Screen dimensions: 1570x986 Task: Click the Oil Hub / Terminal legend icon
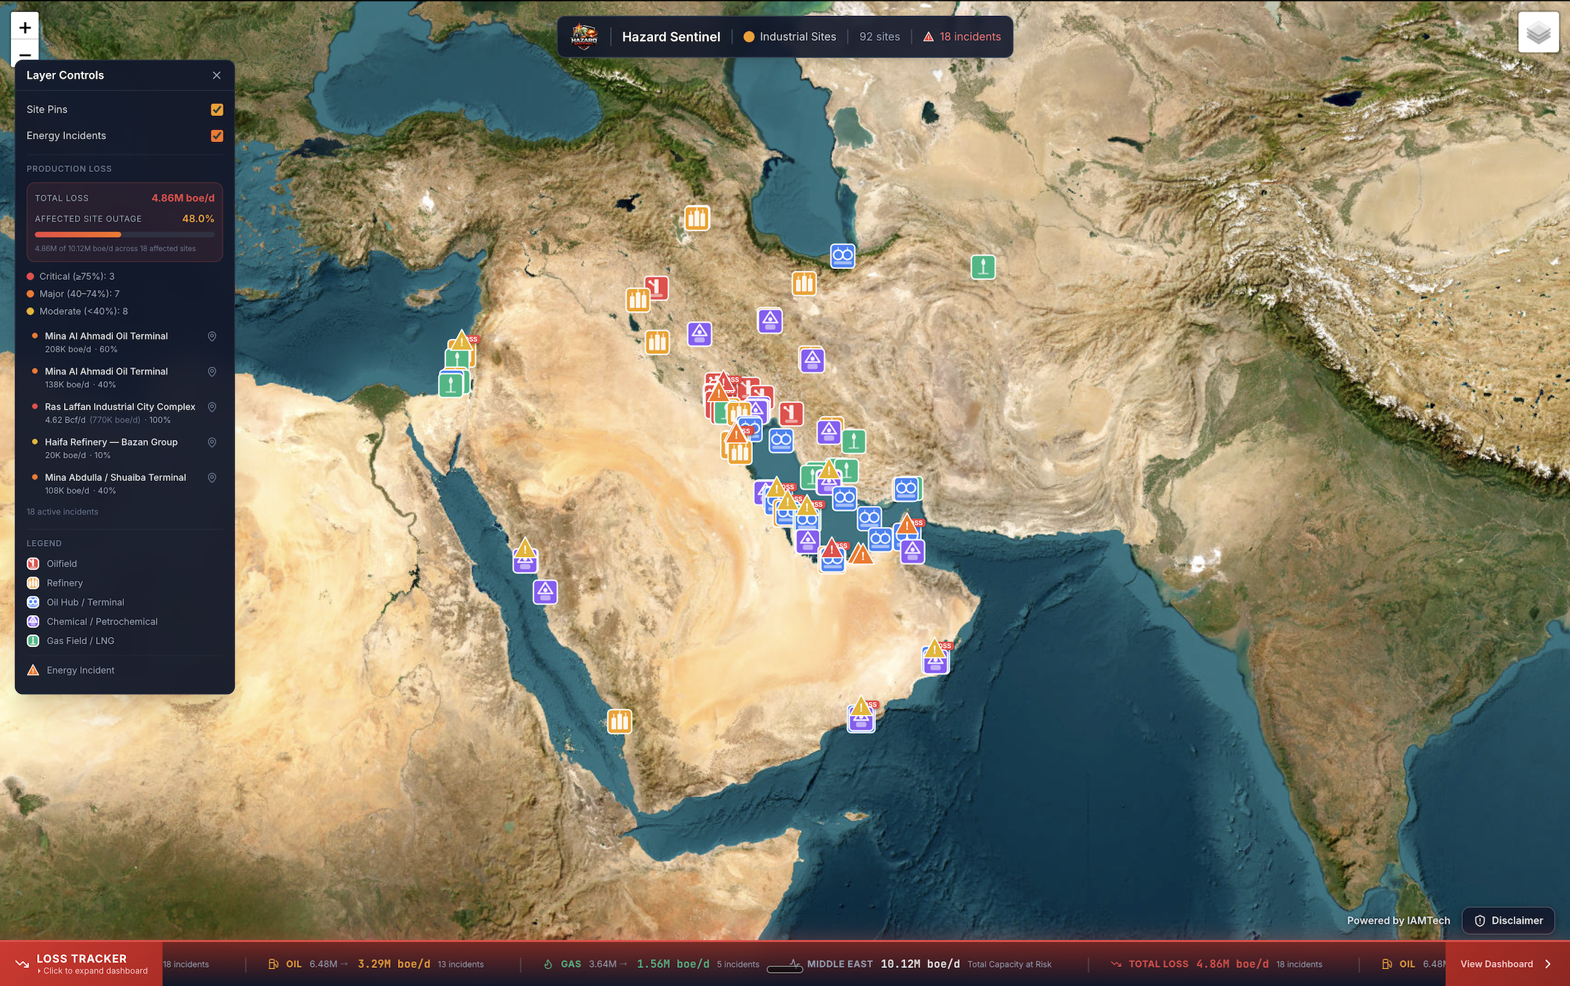32,602
